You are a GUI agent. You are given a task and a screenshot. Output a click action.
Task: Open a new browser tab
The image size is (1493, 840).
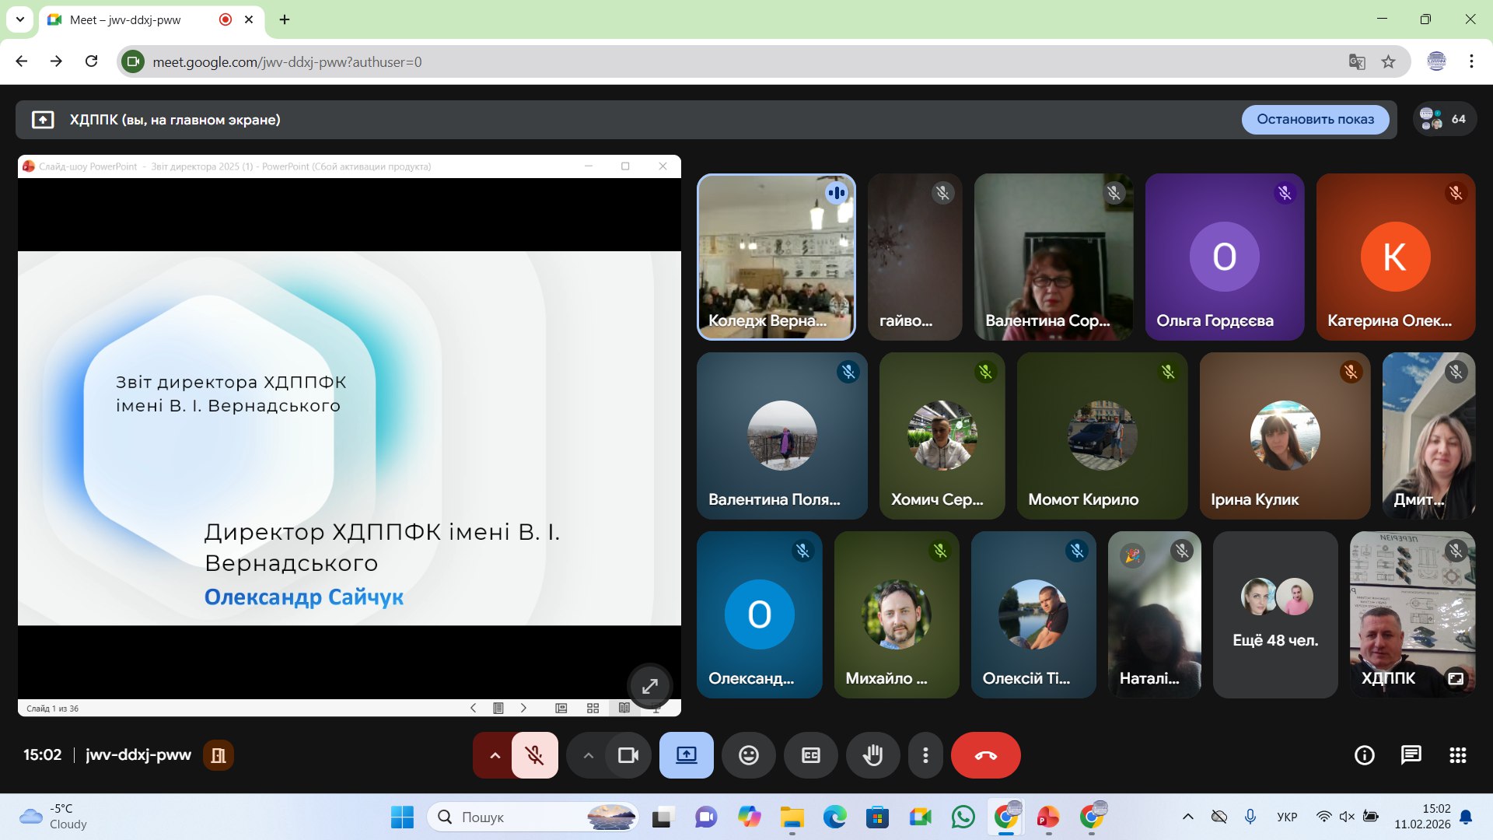click(285, 20)
